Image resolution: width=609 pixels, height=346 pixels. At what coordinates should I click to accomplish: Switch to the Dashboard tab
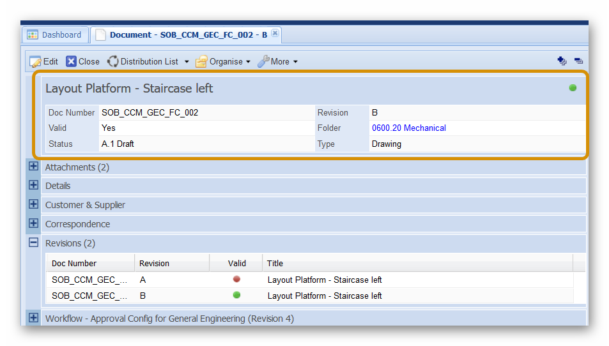pos(55,34)
